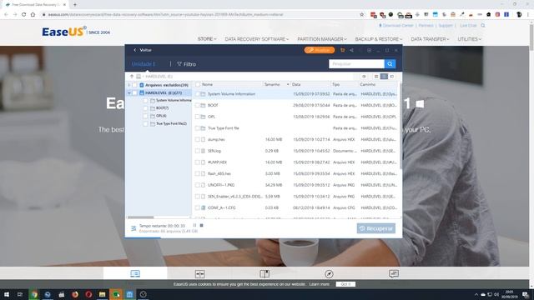Click the scan status icon beside Tempo restante
The height and width of the screenshot is (300, 534).
133,228
